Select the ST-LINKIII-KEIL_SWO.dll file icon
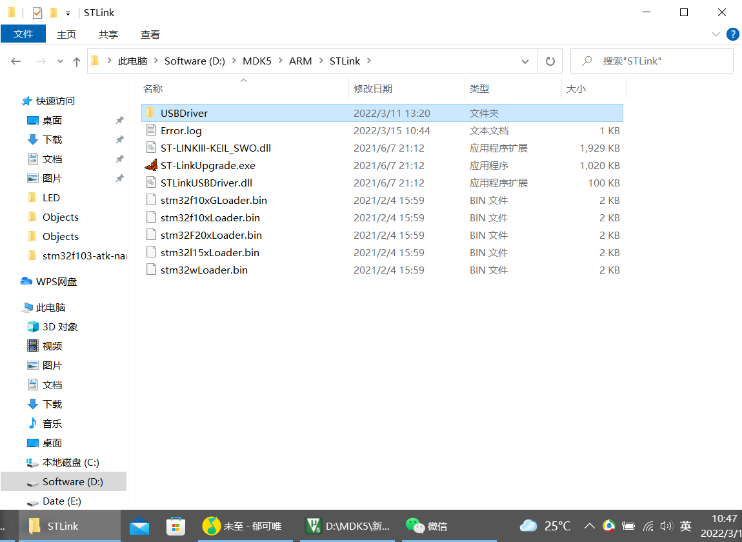The height and width of the screenshot is (542, 742). [151, 148]
